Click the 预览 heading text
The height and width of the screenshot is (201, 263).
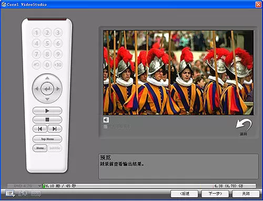(105, 157)
